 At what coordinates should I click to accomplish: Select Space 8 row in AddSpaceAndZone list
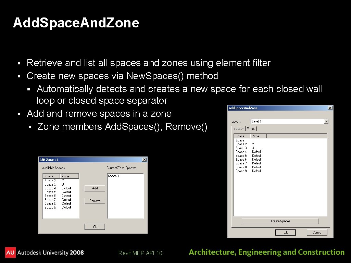pyautogui.click(x=280, y=167)
